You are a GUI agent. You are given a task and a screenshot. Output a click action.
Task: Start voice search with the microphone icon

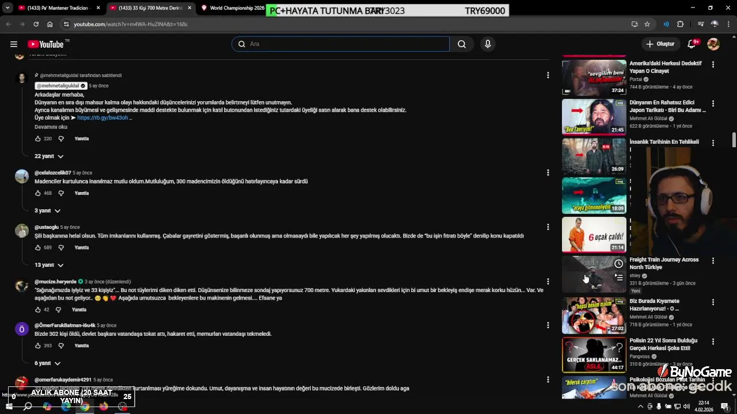488,44
